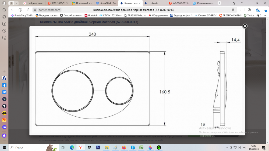The height and width of the screenshot is (151, 269).
Task: Click the santehcentr.com address field
Action: tap(50, 10)
